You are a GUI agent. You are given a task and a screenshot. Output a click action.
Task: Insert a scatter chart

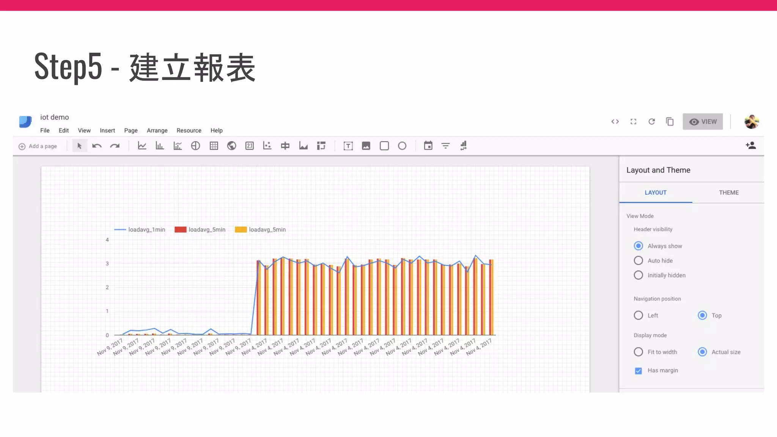267,146
